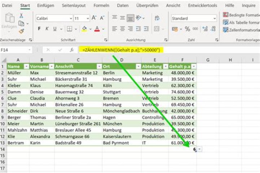Viewport: 260px width, 173px height.
Task: Toggle bold formatting F button
Action: click(x=39, y=29)
